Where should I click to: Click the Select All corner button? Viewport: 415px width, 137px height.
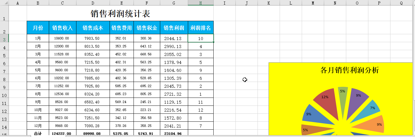tap(4, 3)
